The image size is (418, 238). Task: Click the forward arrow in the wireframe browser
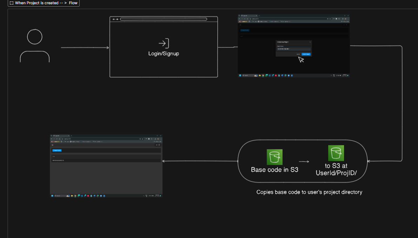117,19
